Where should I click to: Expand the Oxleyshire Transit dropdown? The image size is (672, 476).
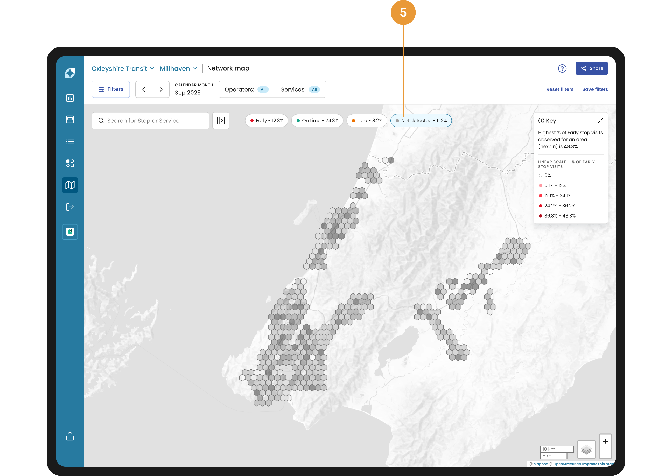point(123,69)
